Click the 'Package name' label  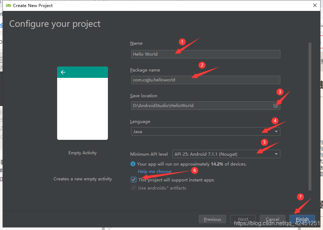(x=145, y=70)
